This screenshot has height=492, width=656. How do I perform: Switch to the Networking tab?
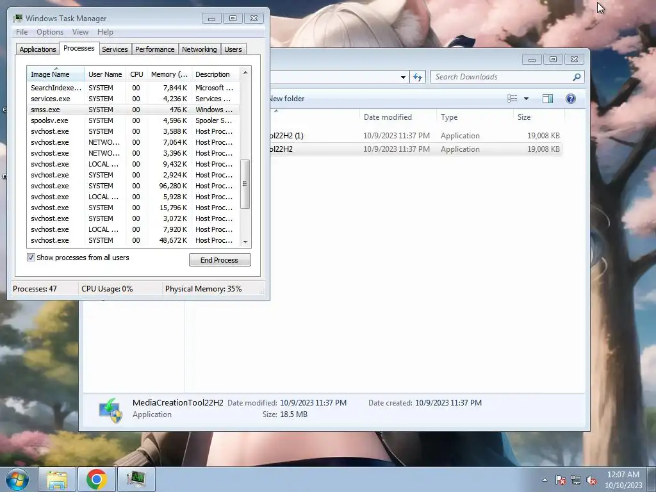[x=199, y=49]
